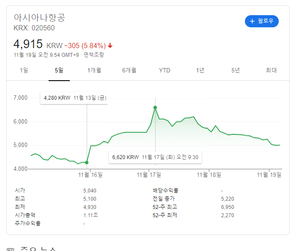
Task: Click the 11월 17일 axis label
Action: (x=149, y=175)
